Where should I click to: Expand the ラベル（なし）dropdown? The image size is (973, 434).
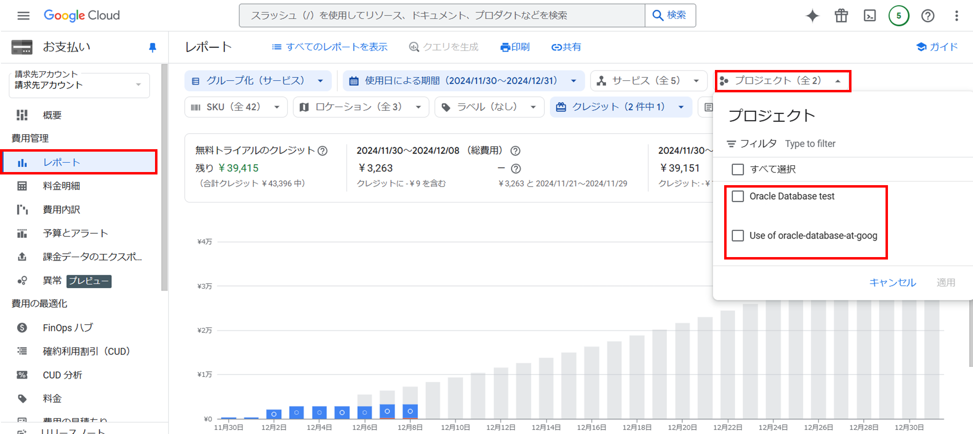(x=489, y=107)
